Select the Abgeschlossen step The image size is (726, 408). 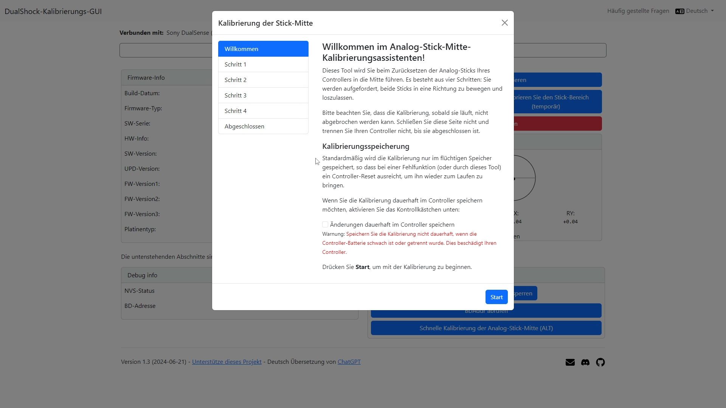263,127
